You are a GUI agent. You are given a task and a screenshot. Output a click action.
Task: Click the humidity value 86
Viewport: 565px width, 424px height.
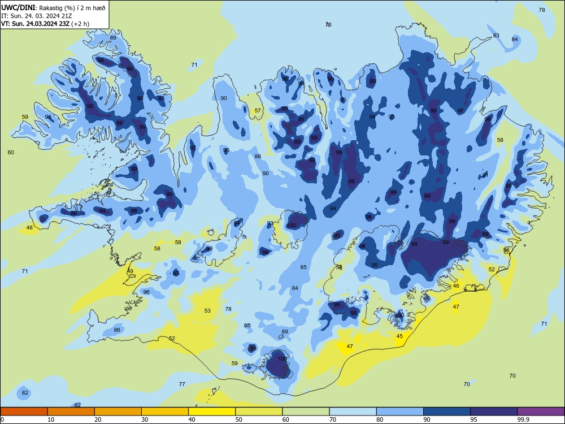coord(117,330)
